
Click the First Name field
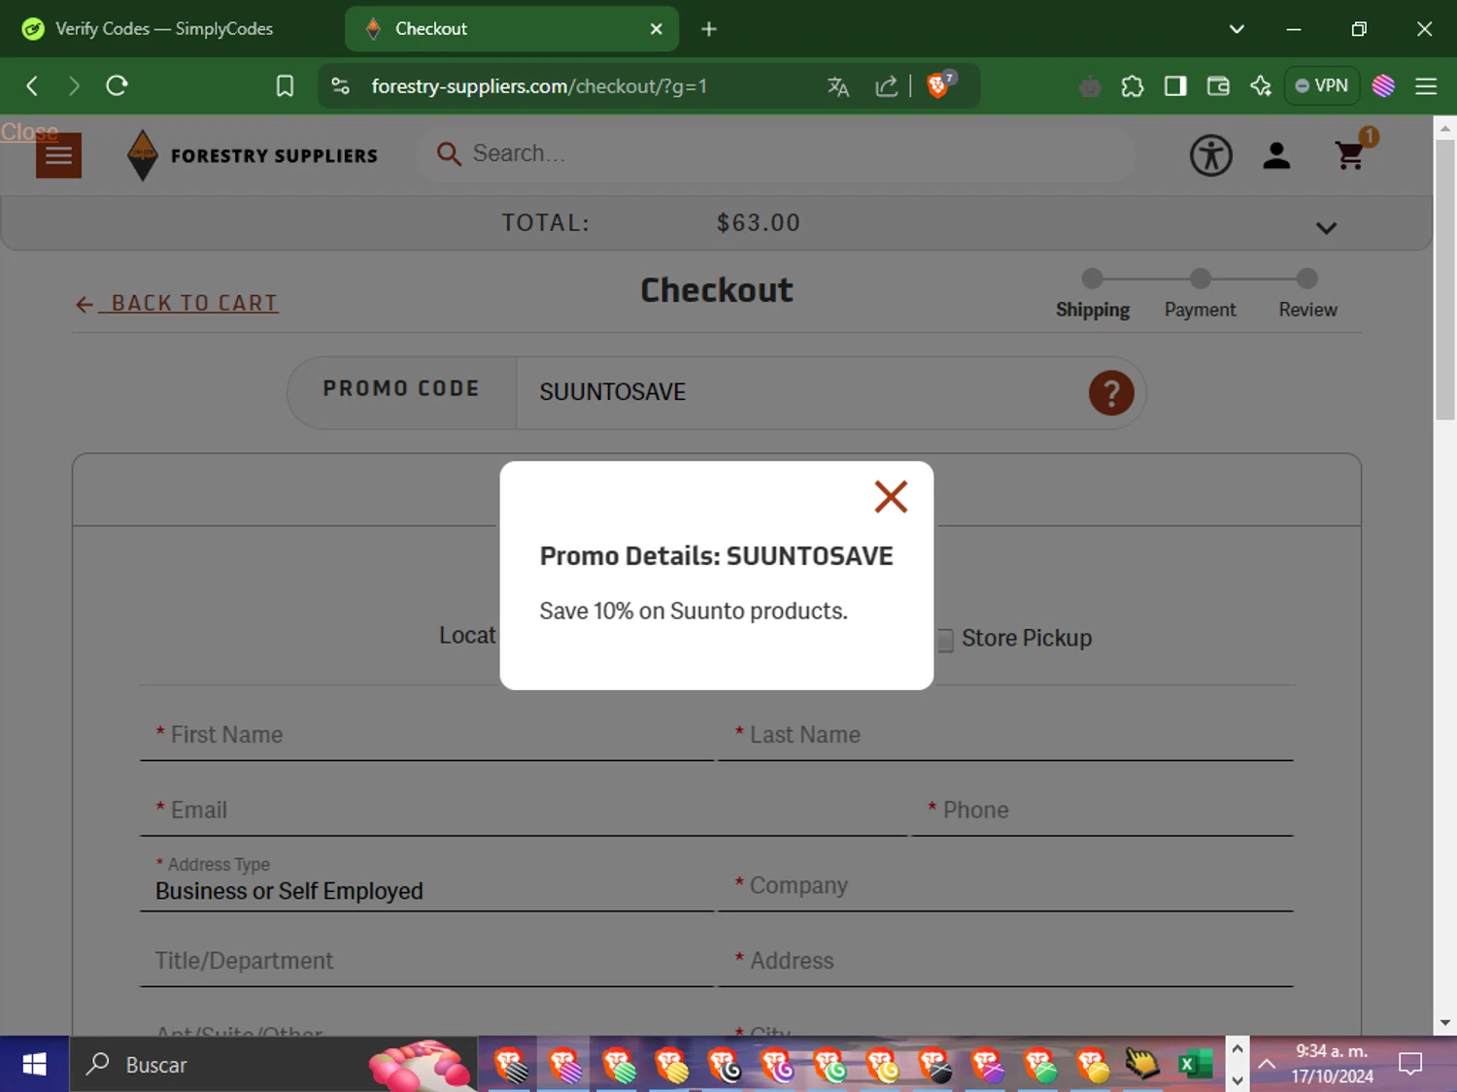tap(427, 735)
